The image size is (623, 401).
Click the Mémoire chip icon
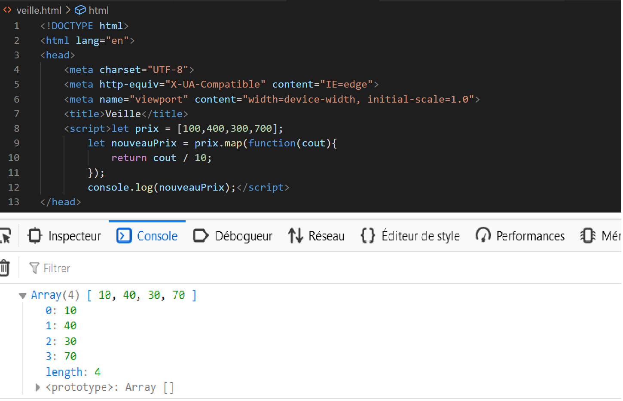coord(587,236)
